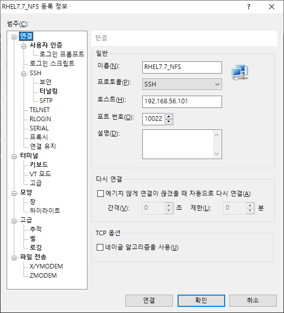Collapse the SSH tree node

click(x=24, y=74)
